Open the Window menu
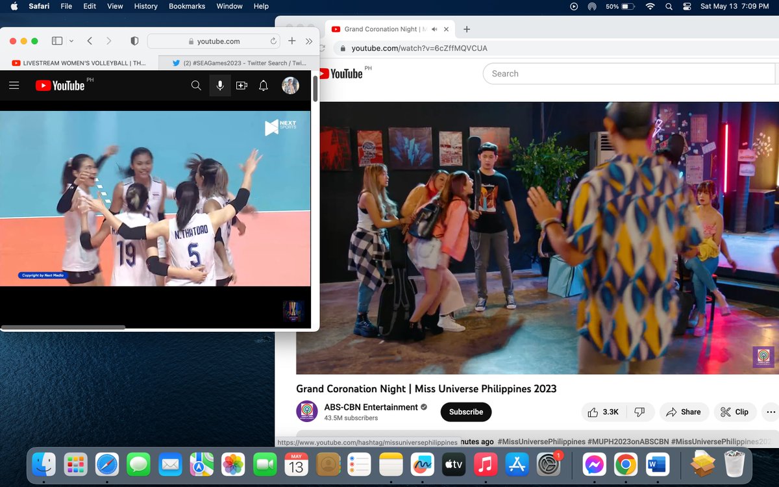The width and height of the screenshot is (779, 487). 229,6
